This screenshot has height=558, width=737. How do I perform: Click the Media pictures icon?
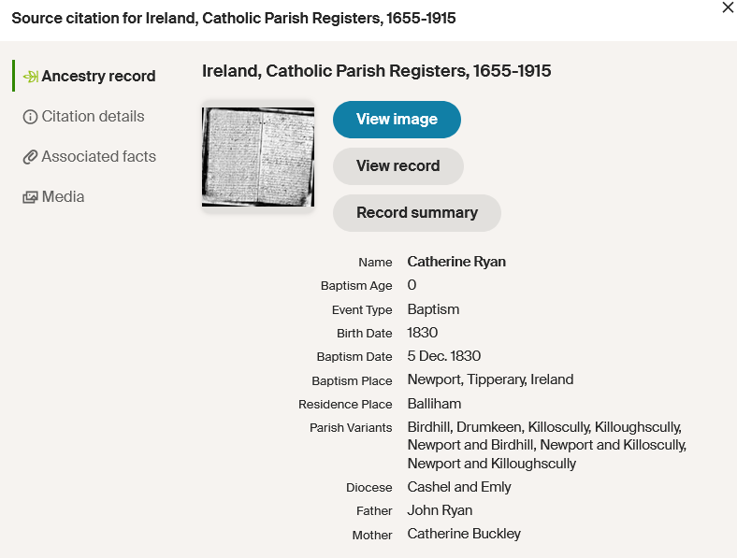(30, 197)
